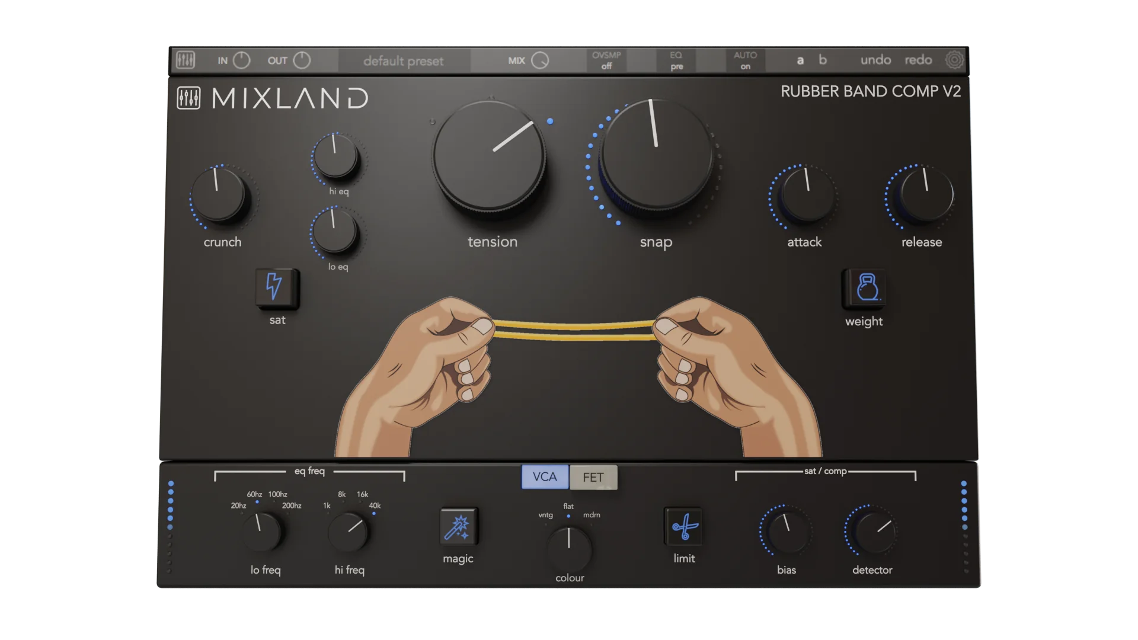Click the undo button
Image resolution: width=1138 pixels, height=640 pixels.
pos(875,60)
